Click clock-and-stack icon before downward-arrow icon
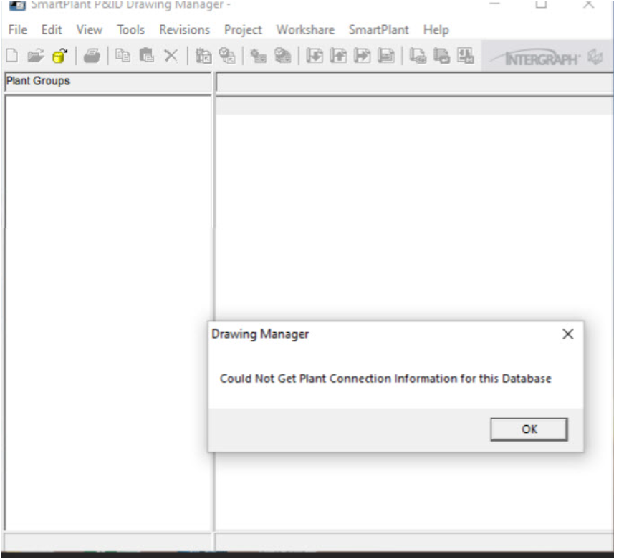 click(x=283, y=56)
